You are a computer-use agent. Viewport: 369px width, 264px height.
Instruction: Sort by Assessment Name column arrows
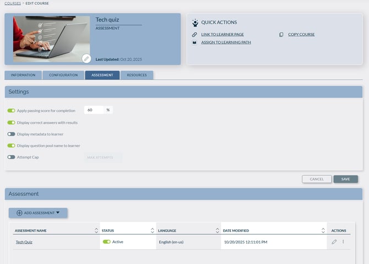[x=96, y=230]
